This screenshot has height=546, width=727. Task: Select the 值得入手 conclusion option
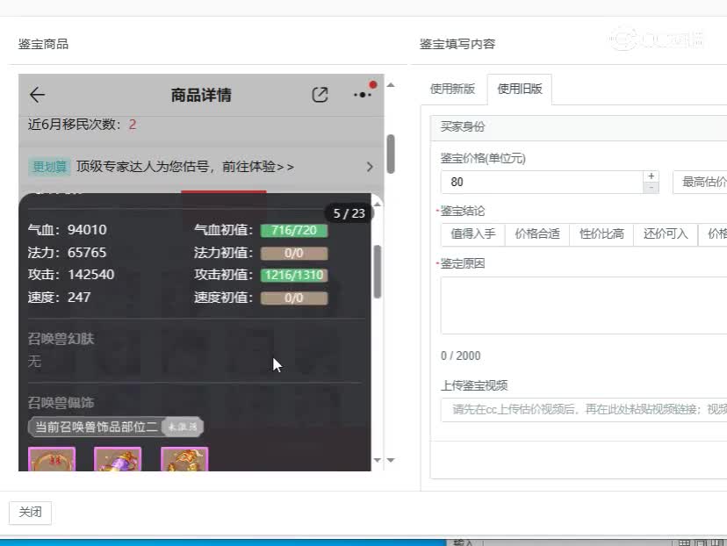(473, 234)
